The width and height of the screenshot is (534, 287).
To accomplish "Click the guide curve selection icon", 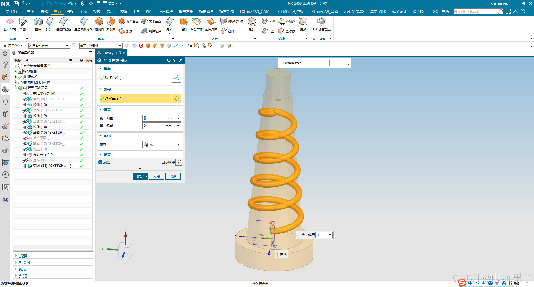I will click(x=176, y=99).
